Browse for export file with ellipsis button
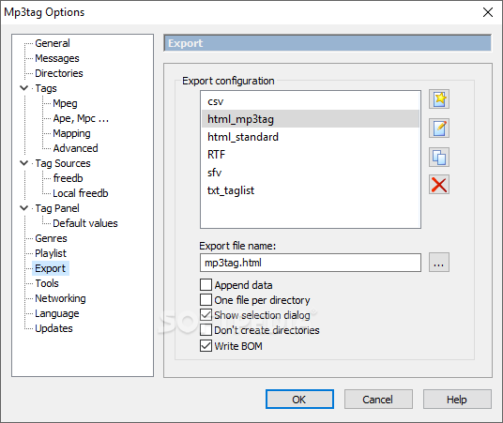 (x=439, y=263)
